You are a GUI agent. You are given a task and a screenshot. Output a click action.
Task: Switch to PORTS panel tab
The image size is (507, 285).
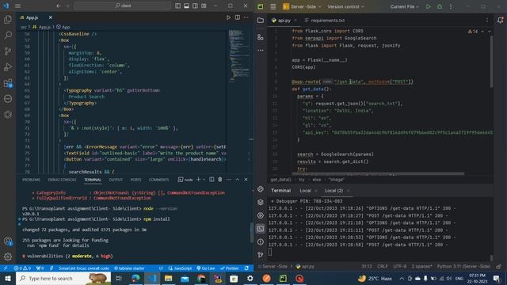(x=135, y=180)
